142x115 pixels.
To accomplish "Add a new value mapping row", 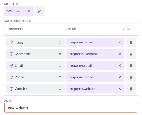I will (x=127, y=29).
